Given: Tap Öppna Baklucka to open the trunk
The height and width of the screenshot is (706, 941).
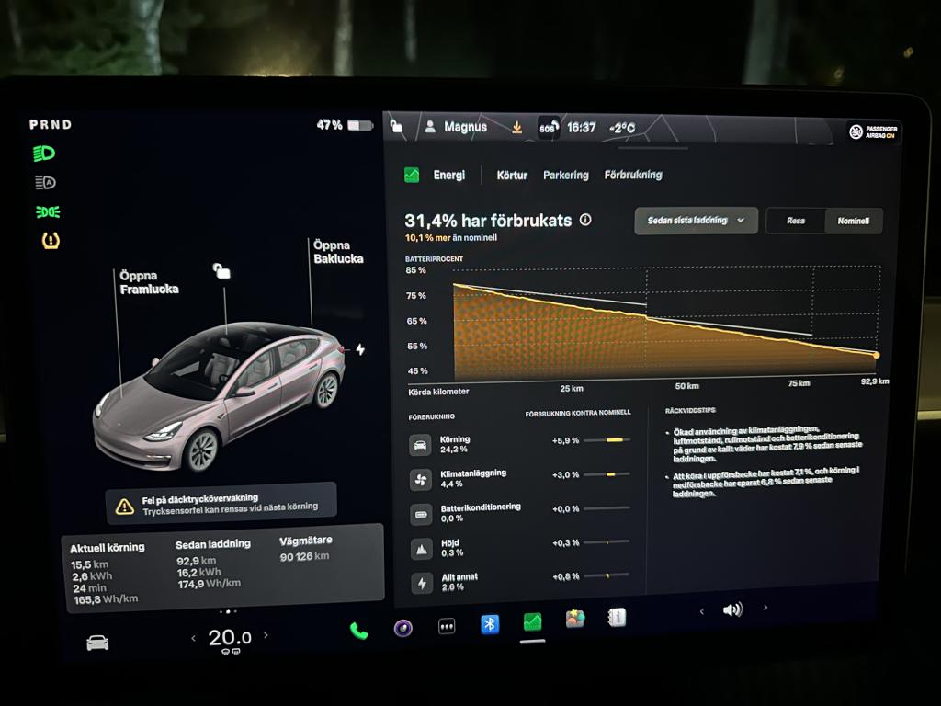Looking at the screenshot, I should 337,252.
